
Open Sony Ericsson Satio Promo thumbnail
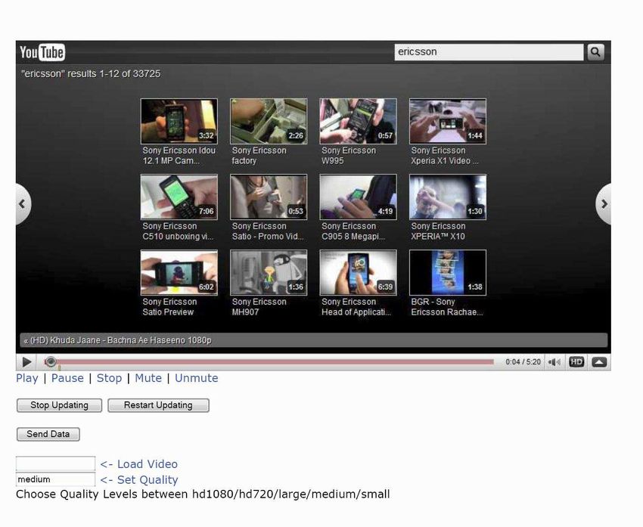click(x=269, y=197)
